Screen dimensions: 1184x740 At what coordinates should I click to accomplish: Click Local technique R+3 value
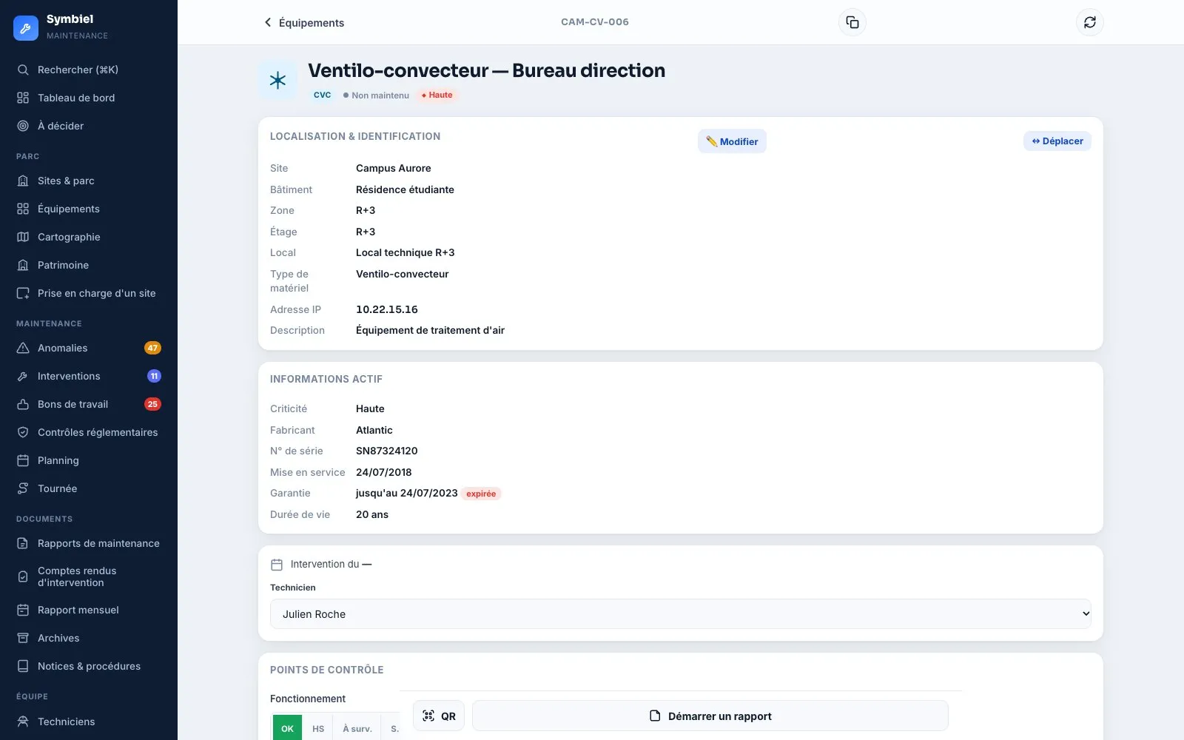point(406,252)
